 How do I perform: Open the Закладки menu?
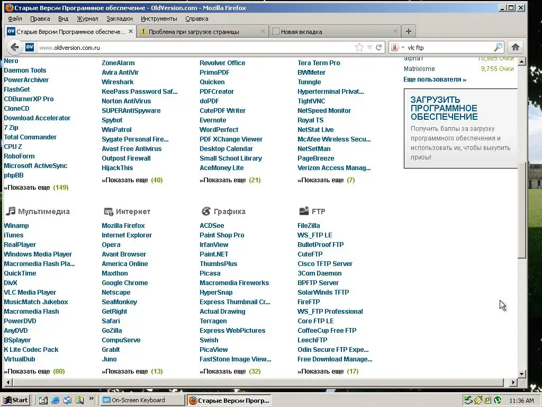[x=120, y=19]
